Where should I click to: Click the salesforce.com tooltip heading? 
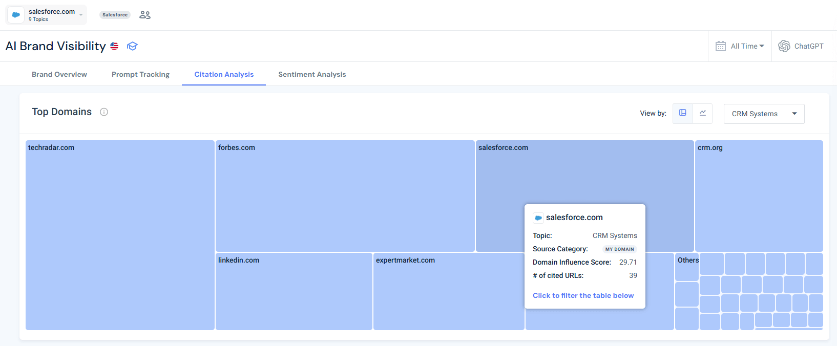click(574, 218)
